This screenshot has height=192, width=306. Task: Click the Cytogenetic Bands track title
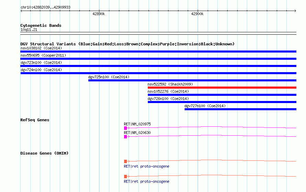click(41, 25)
